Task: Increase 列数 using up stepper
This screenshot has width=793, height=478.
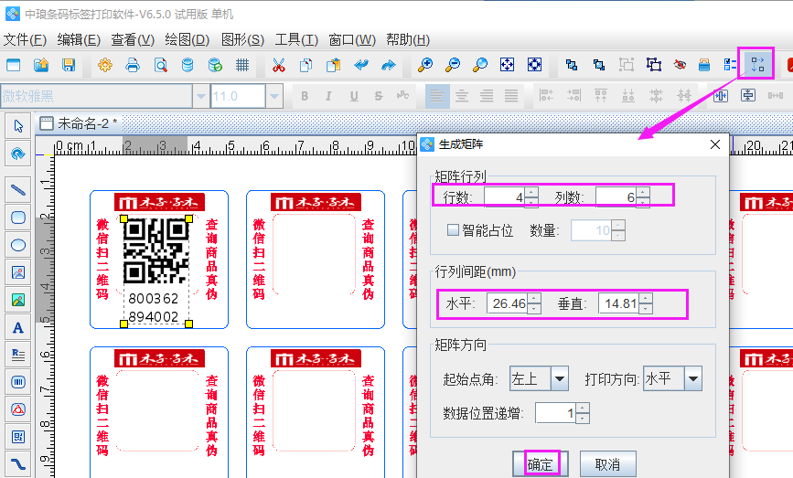Action: pyautogui.click(x=643, y=193)
